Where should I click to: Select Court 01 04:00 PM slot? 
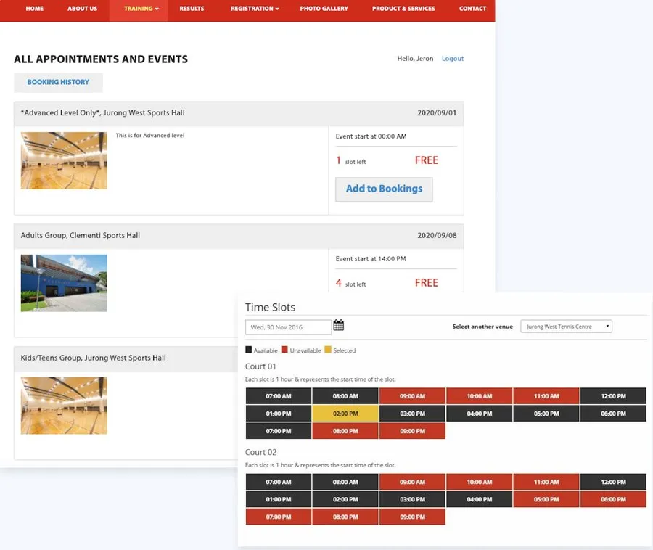click(480, 414)
